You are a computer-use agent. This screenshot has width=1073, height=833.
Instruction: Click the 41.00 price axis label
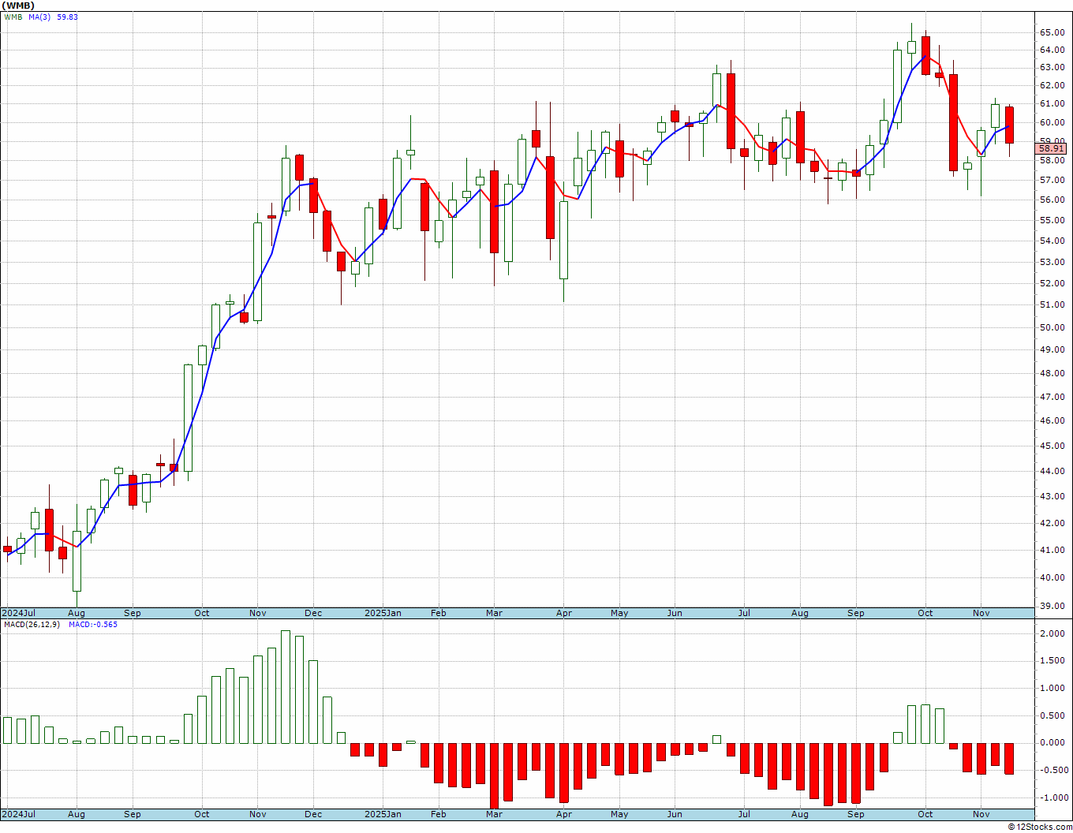[x=1052, y=550]
